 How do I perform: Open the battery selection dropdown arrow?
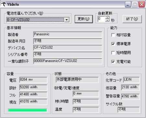pyautogui.click(x=67, y=20)
